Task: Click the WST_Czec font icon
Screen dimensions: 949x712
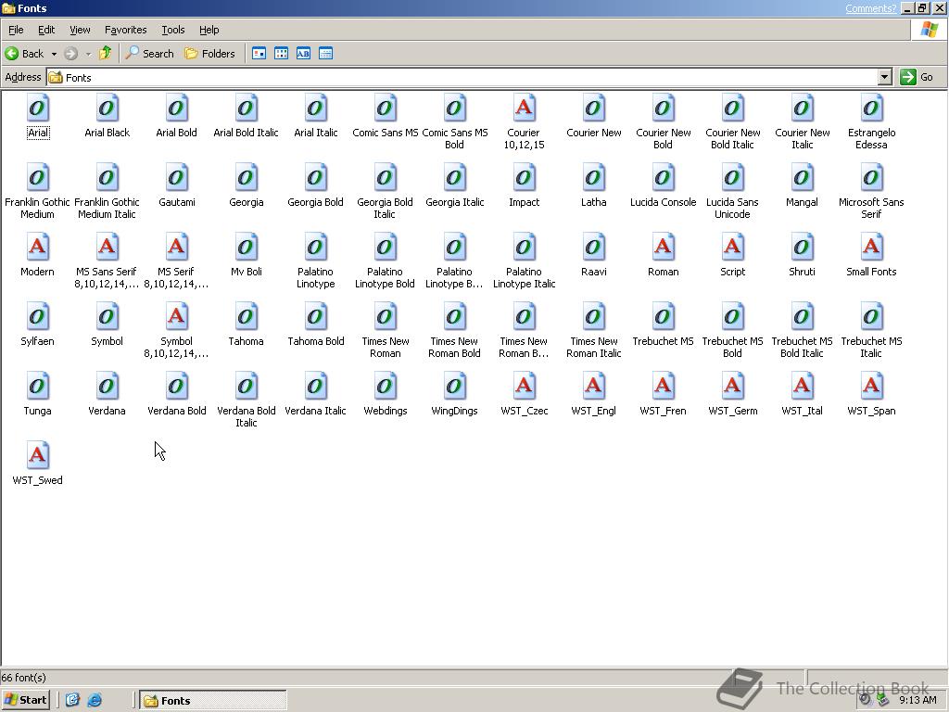Action: point(525,387)
